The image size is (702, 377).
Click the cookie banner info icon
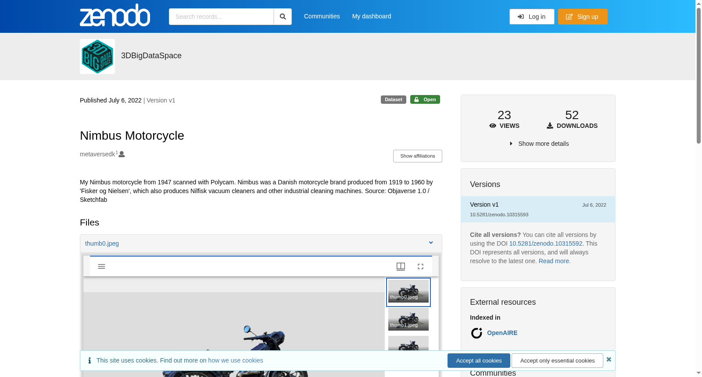pyautogui.click(x=90, y=360)
